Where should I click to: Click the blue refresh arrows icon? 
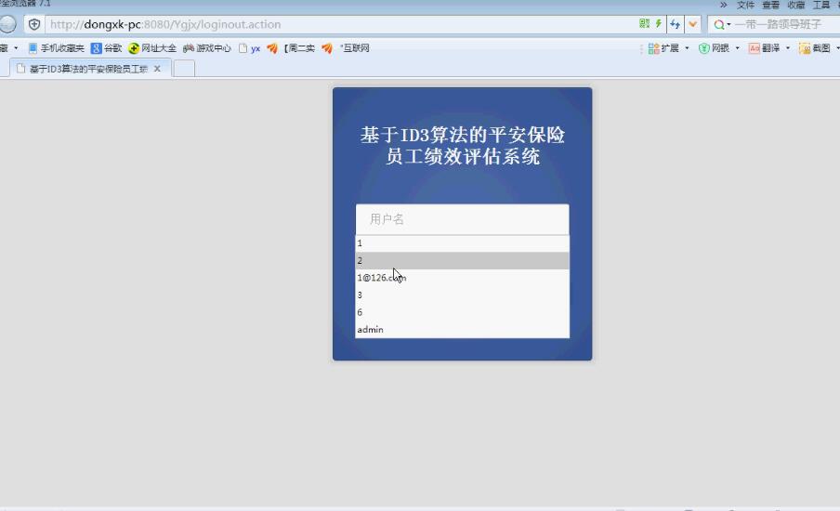point(675,24)
